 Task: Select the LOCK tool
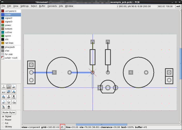[x=9, y=107]
